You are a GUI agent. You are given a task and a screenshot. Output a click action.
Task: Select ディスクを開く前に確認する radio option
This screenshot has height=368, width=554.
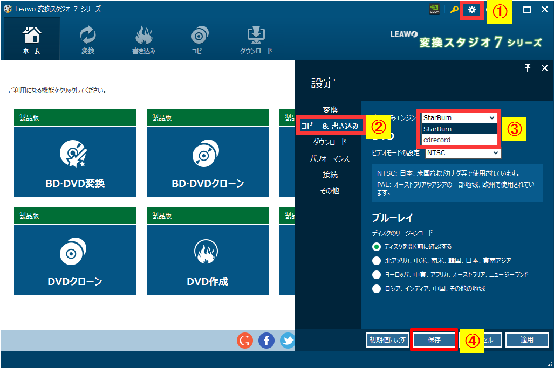pyautogui.click(x=377, y=247)
